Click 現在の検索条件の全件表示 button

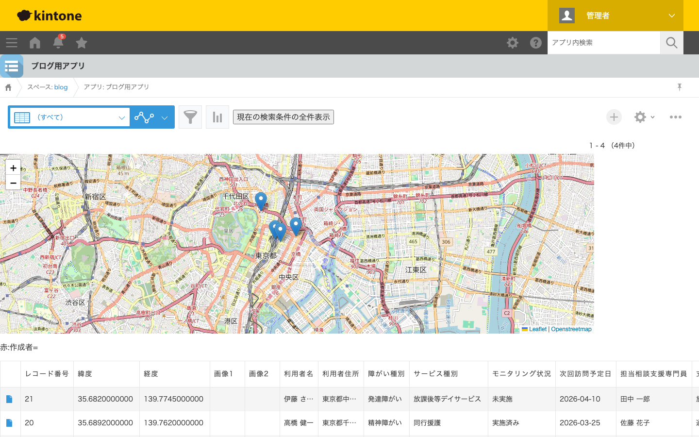coord(283,117)
